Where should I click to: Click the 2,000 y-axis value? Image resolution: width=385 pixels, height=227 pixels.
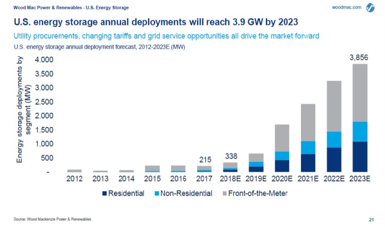tap(44, 116)
